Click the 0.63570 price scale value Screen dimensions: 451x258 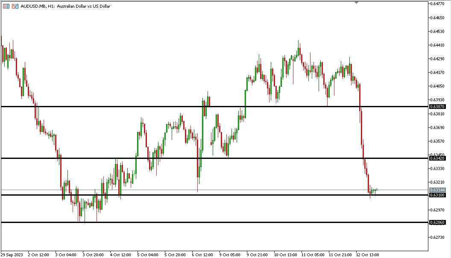tap(437, 141)
